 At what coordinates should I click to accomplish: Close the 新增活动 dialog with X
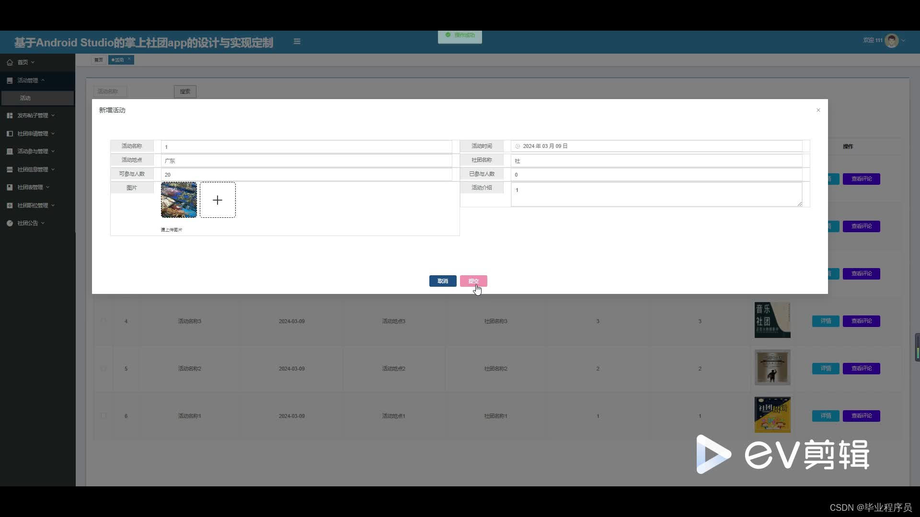pyautogui.click(x=818, y=110)
